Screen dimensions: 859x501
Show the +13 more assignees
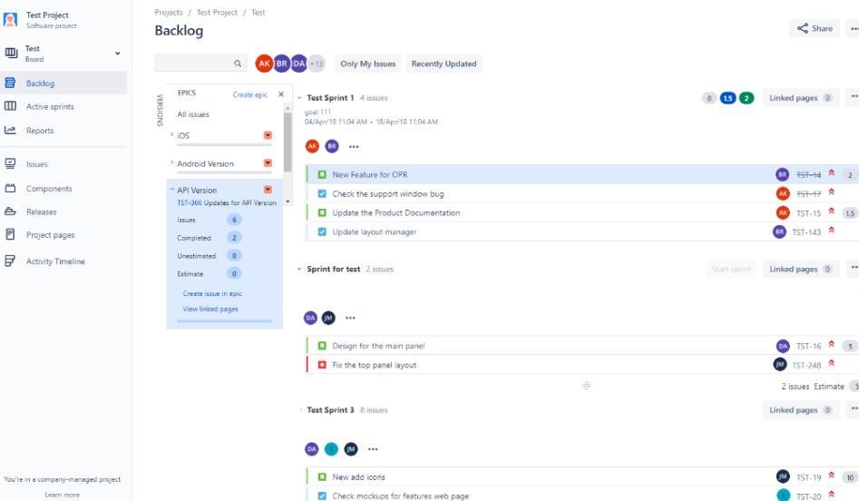point(317,64)
